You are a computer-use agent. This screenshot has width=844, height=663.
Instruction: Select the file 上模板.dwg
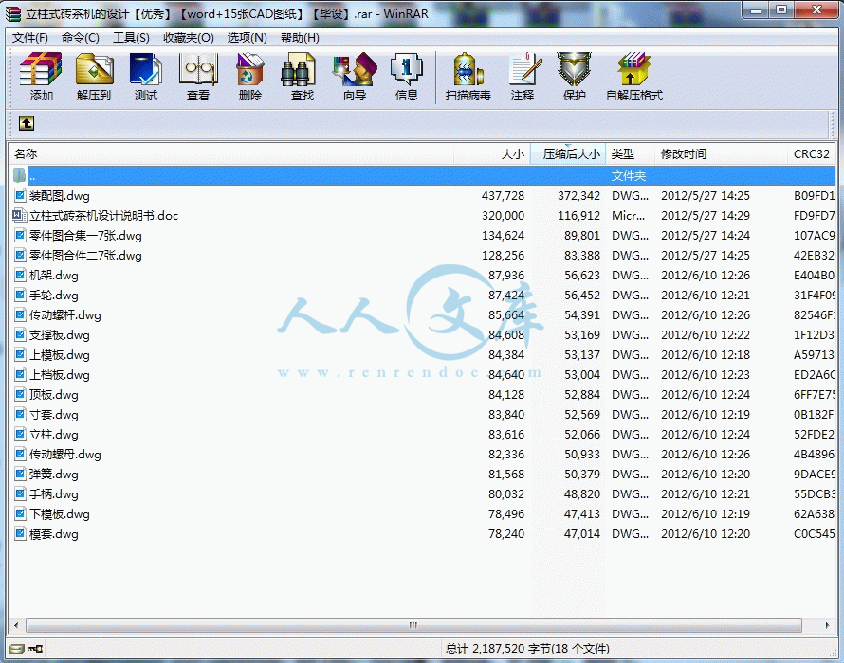coord(59,355)
